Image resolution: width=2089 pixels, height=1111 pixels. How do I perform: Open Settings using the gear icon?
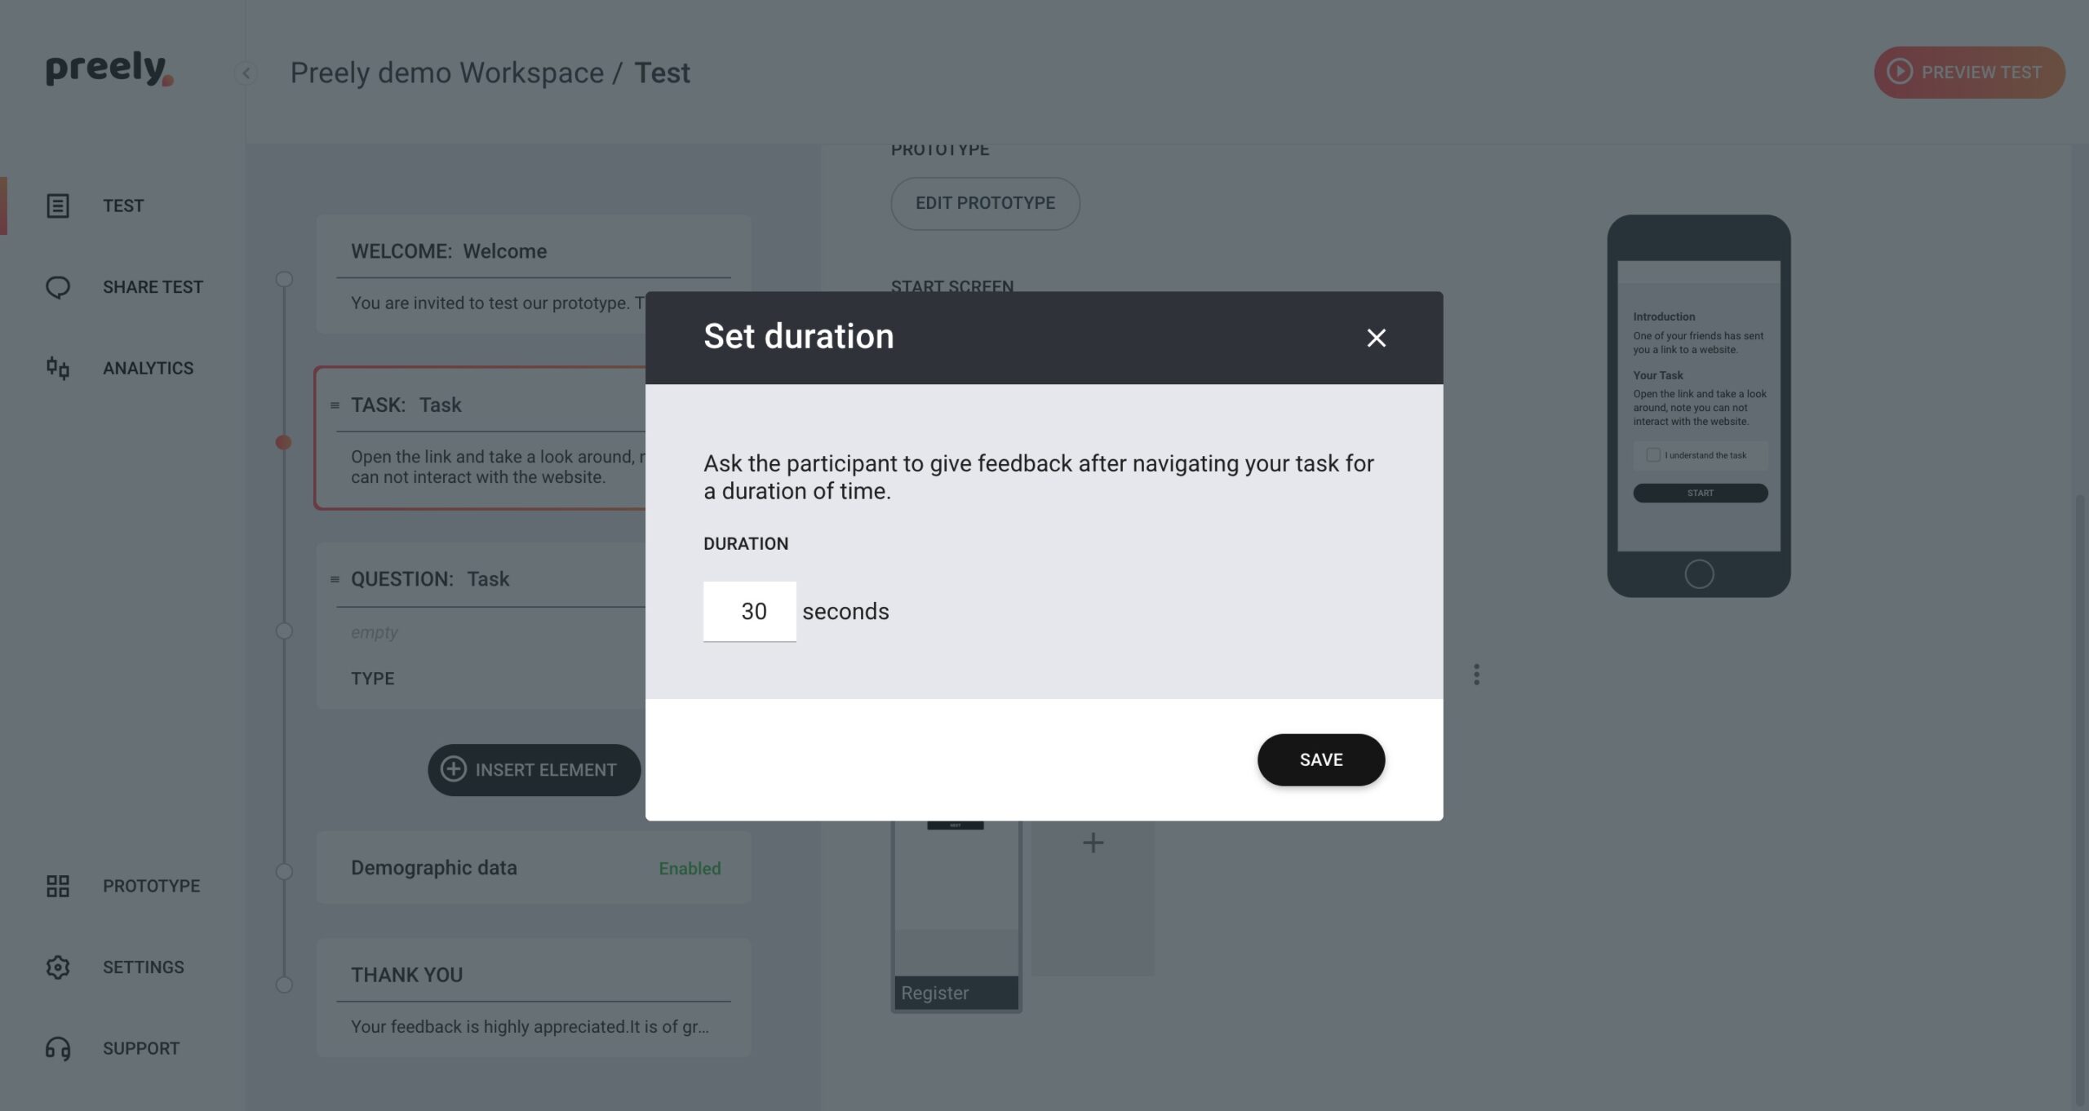pyautogui.click(x=57, y=967)
